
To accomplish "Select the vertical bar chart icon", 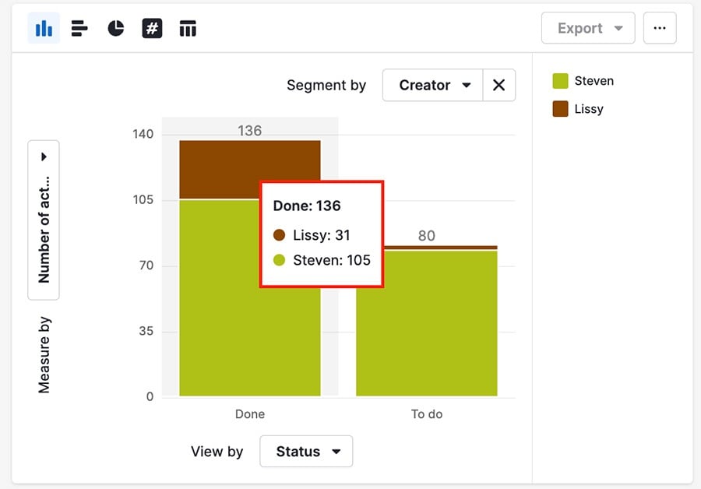I will pyautogui.click(x=43, y=27).
